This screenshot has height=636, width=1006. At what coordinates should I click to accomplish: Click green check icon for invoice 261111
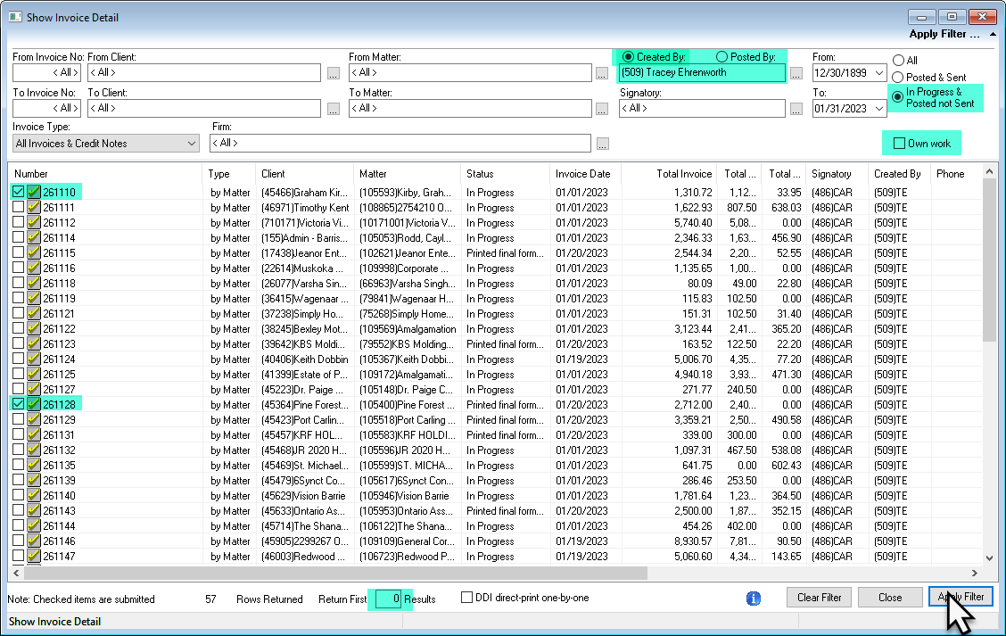tap(33, 207)
